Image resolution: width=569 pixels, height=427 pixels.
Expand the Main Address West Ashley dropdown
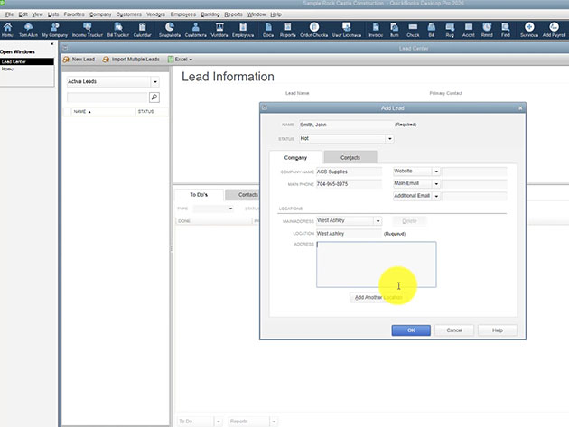[x=378, y=221]
